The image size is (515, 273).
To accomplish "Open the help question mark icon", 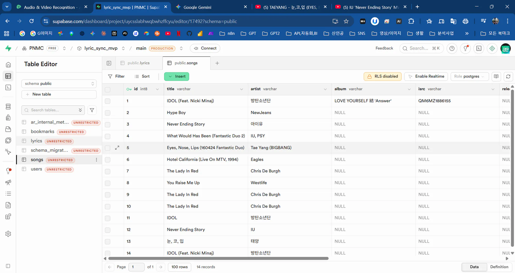I will [x=452, y=48].
